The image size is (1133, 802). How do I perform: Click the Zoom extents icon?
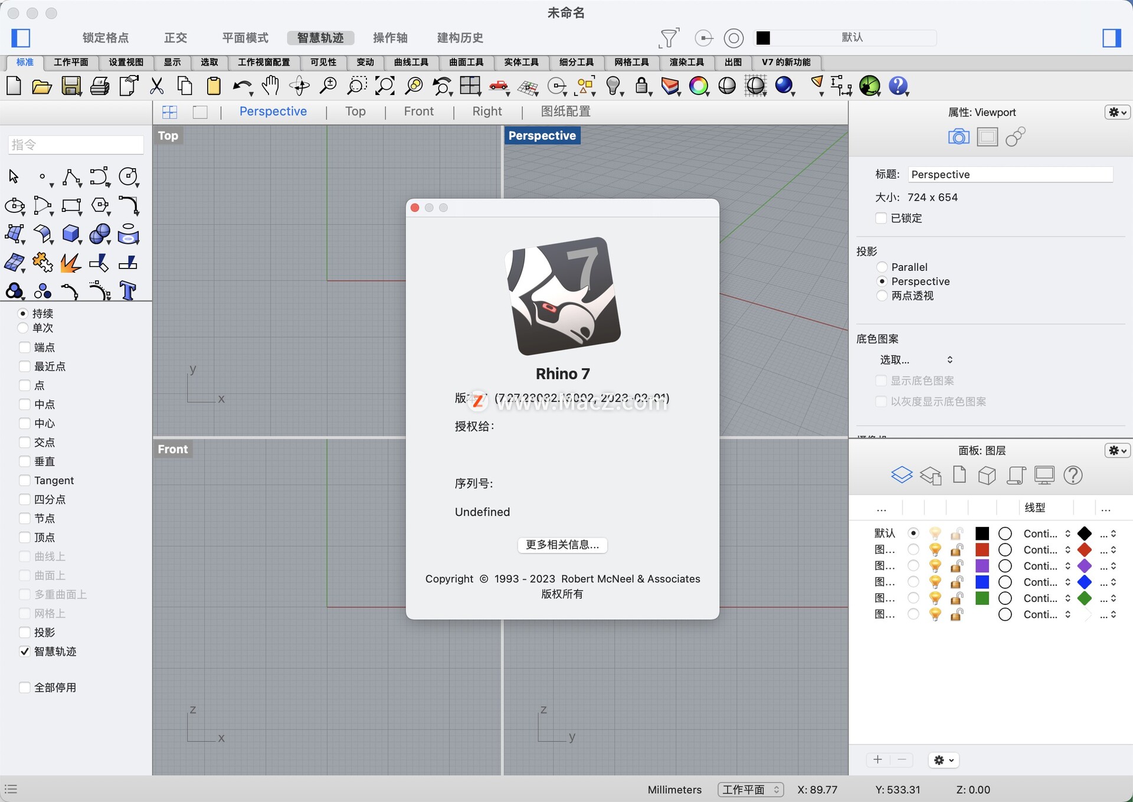385,86
